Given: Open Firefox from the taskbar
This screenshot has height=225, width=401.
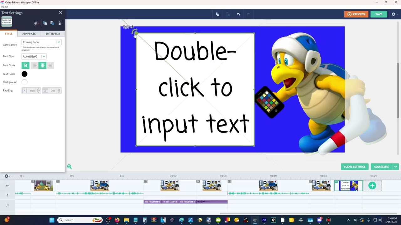Looking at the screenshot, I should 117,220.
